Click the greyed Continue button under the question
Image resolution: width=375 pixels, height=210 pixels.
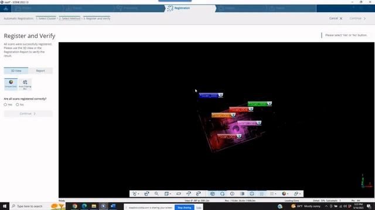click(28, 114)
